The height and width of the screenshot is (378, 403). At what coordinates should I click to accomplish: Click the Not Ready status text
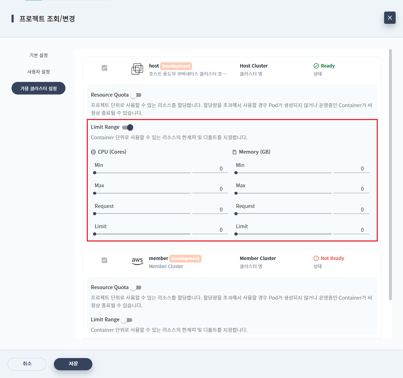(x=332, y=258)
